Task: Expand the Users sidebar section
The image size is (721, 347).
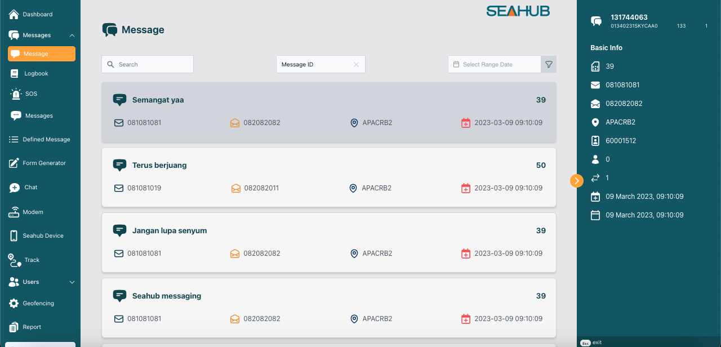Action: [x=72, y=282]
